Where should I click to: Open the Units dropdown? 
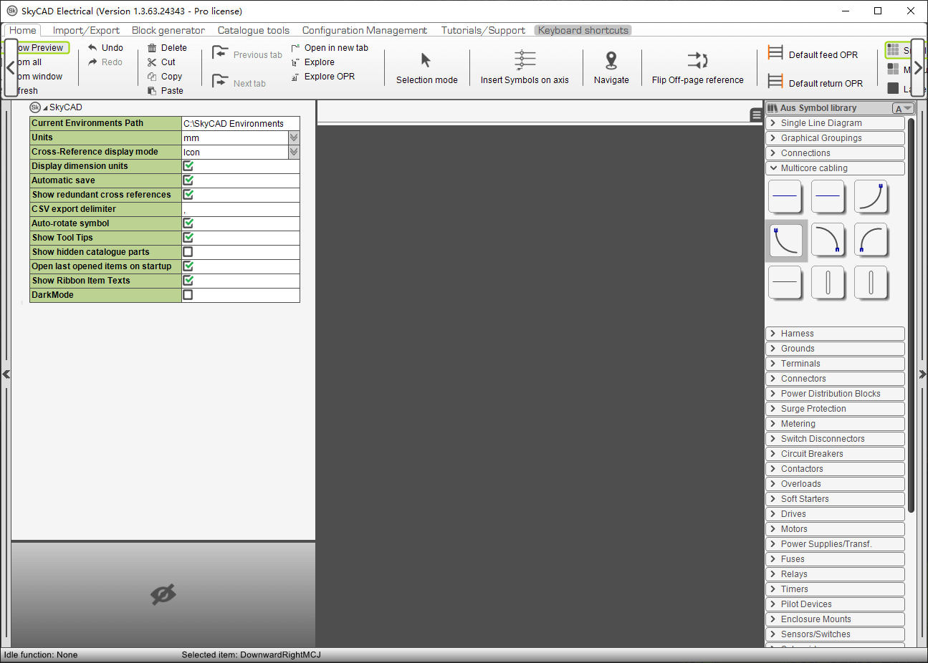click(x=293, y=137)
